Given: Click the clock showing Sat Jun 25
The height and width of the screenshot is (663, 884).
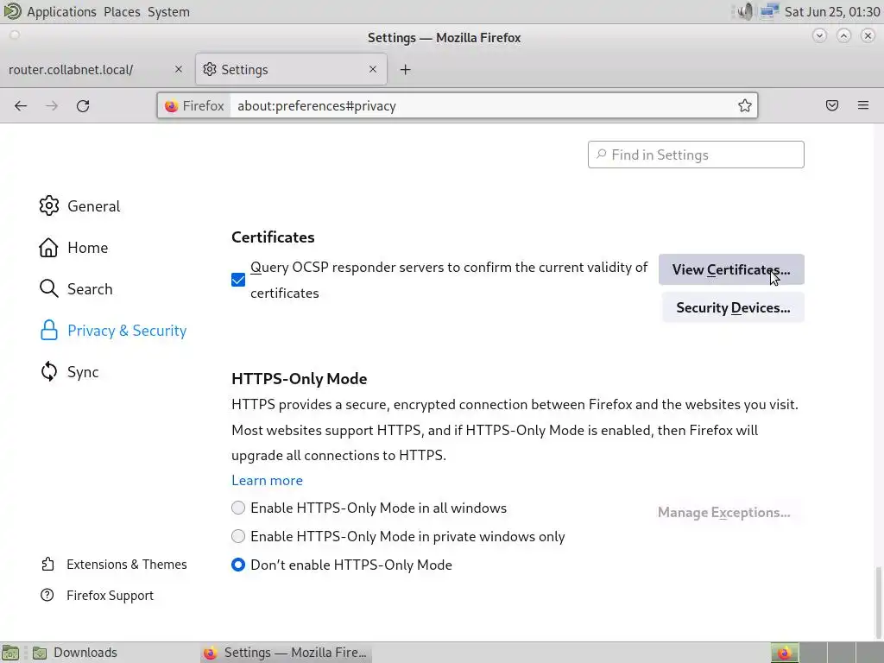Looking at the screenshot, I should pyautogui.click(x=832, y=12).
